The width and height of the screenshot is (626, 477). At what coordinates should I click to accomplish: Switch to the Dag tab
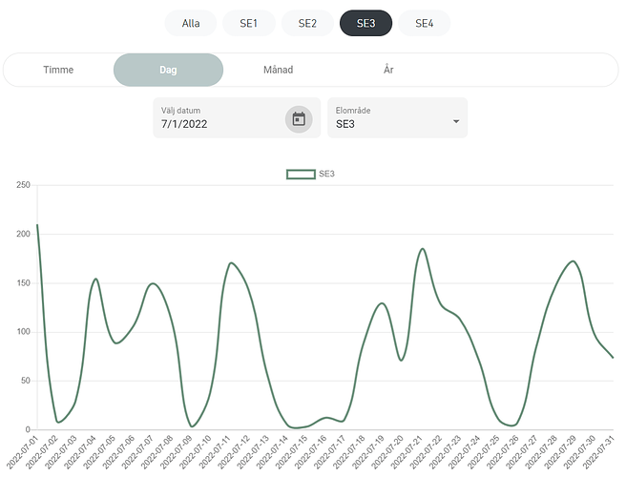tap(168, 70)
